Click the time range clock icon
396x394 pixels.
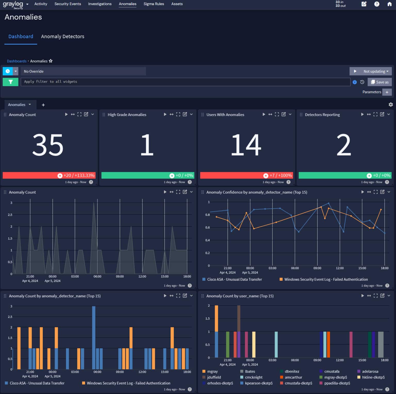pos(7,71)
